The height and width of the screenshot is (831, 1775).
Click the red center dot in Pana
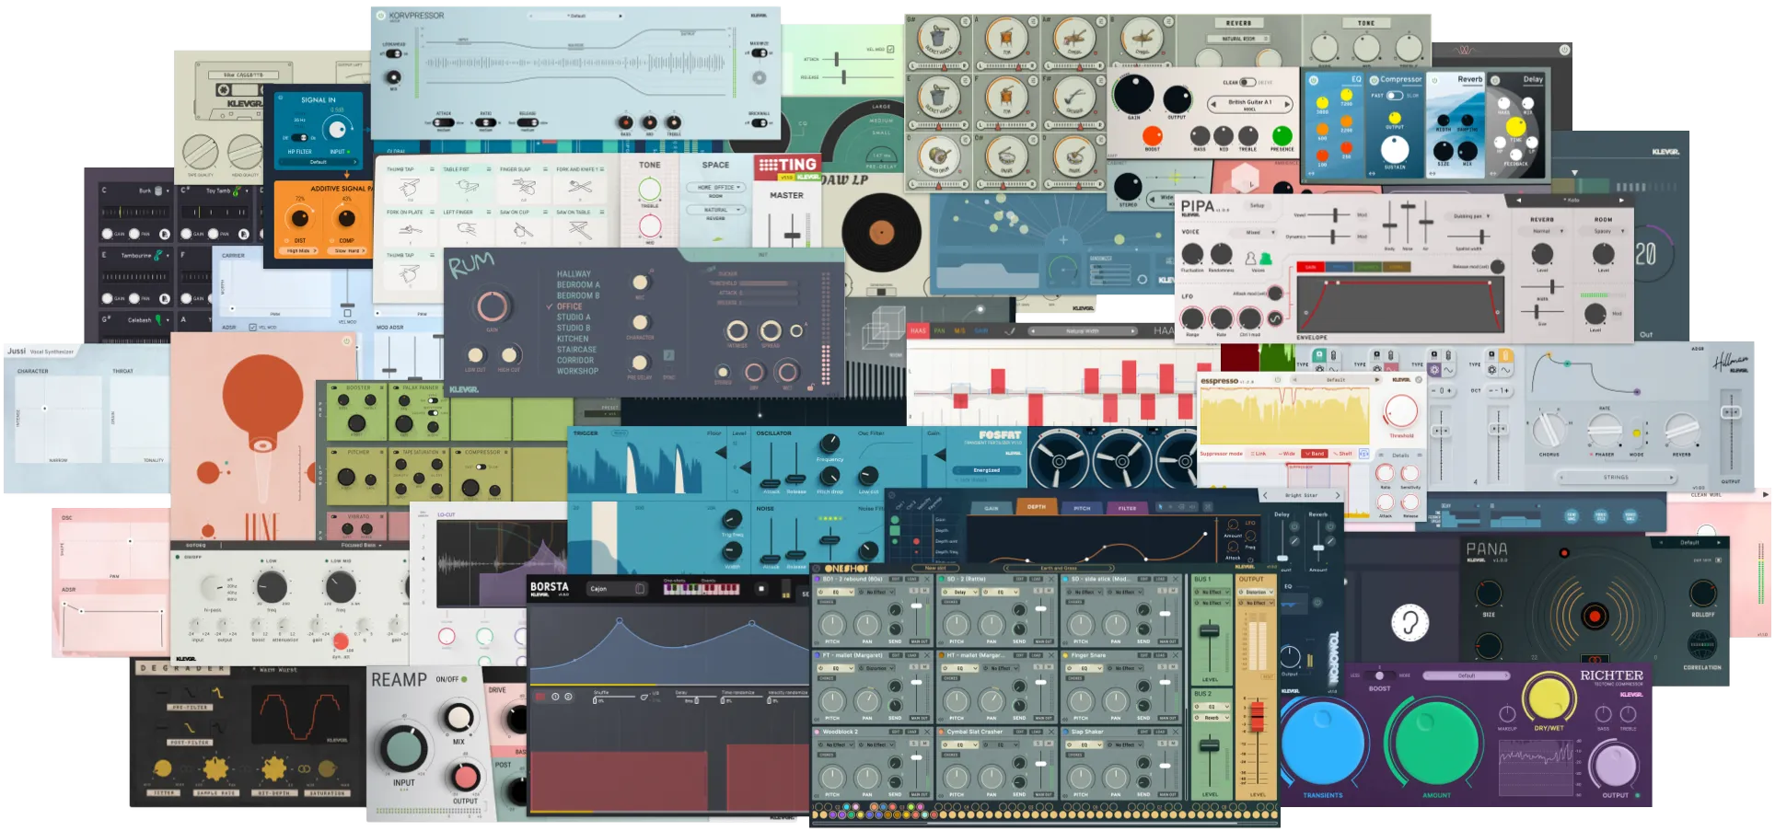[x=1595, y=617]
